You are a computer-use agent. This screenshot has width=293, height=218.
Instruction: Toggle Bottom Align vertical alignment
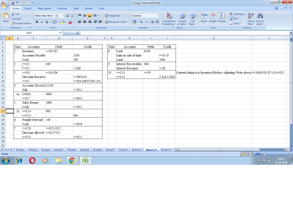point(89,16)
